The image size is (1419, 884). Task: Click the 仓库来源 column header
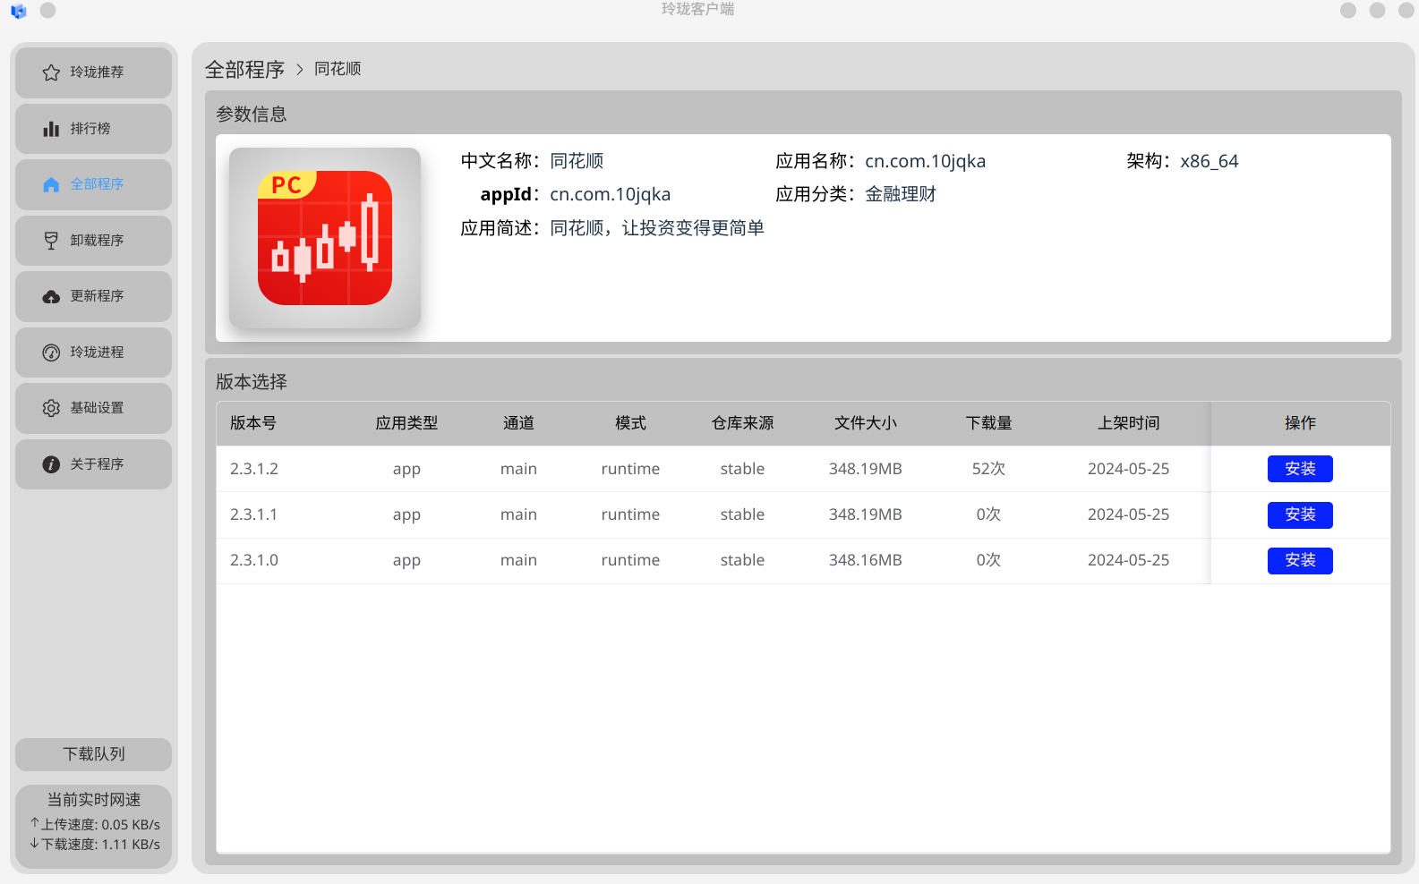[x=742, y=423]
